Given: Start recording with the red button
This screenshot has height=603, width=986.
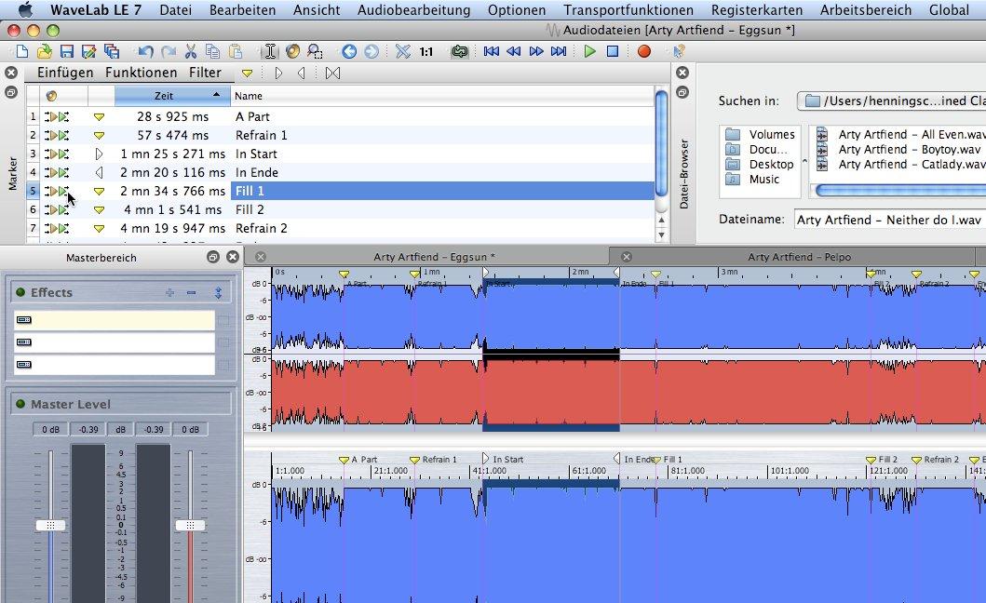Looking at the screenshot, I should tap(644, 51).
